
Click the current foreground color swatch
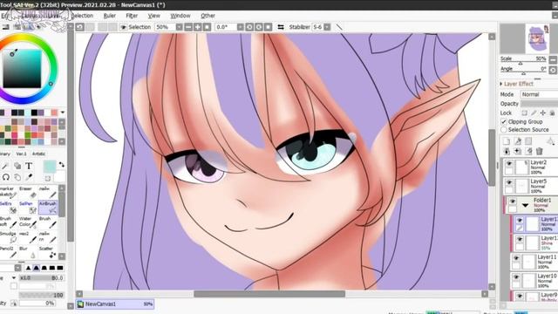pyautogui.click(x=50, y=167)
